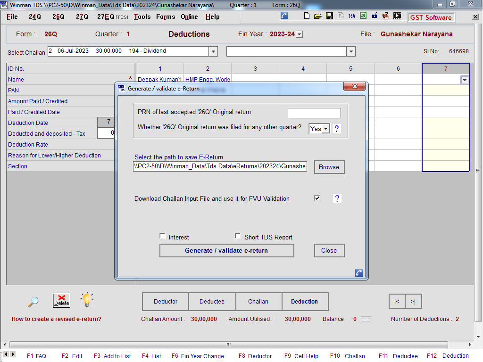Open the video tutorials film icon
This screenshot has width=483, height=362.
397,16
